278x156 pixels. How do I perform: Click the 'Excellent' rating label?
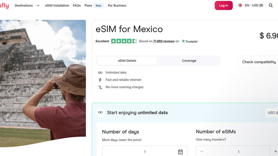pos(102,41)
